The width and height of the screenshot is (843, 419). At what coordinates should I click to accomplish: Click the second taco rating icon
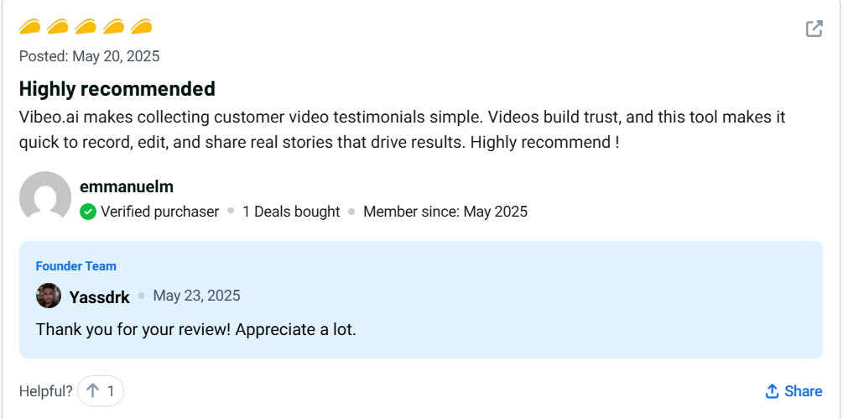(x=58, y=28)
